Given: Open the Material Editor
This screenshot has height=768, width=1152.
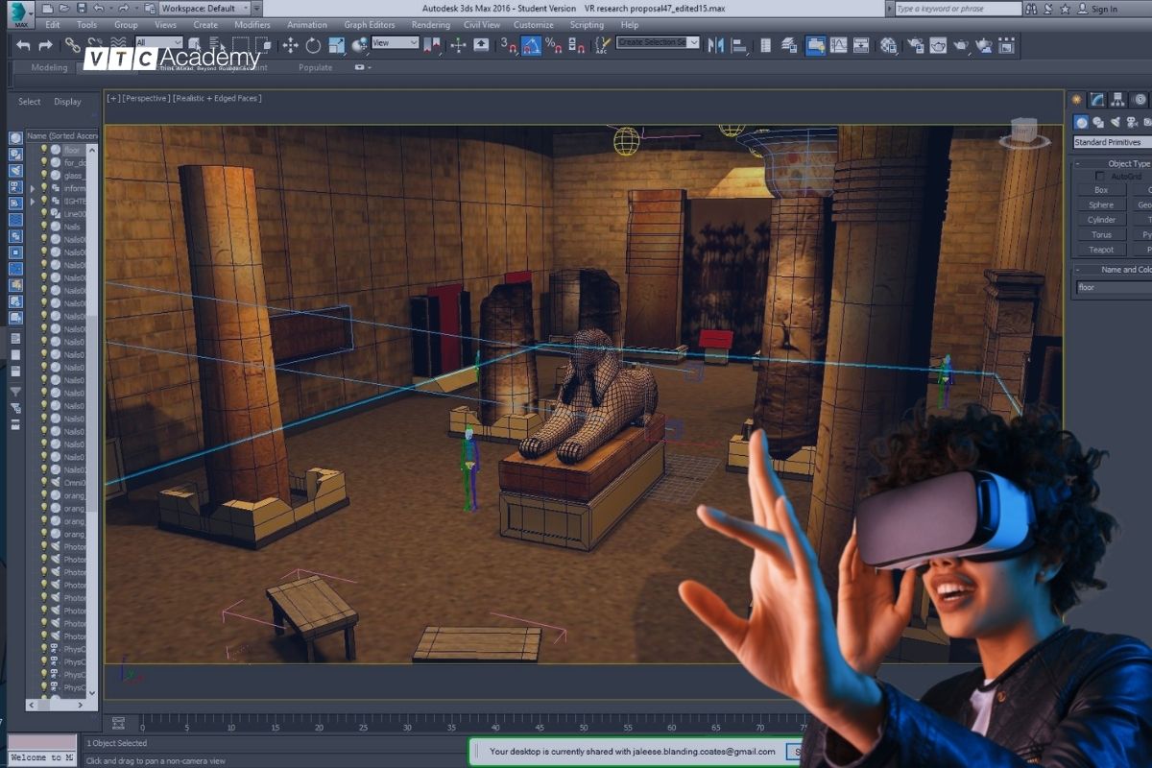Looking at the screenshot, I should coord(888,45).
